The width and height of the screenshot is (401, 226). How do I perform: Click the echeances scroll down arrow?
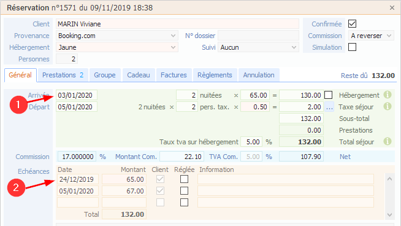point(389,215)
